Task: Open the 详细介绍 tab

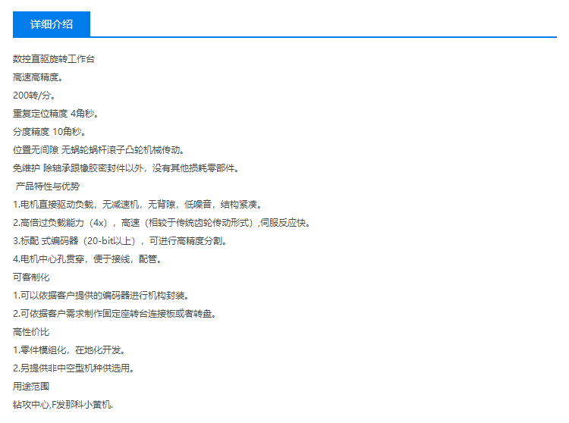Action: 52,24
